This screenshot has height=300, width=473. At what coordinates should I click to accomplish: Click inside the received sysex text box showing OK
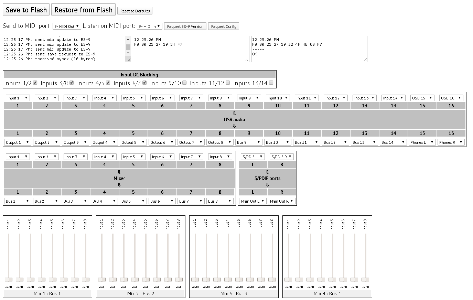tap(309, 49)
